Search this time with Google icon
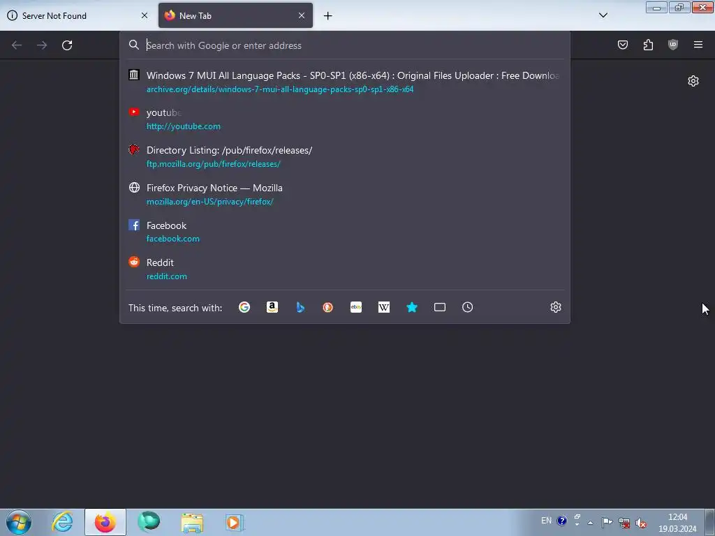The image size is (715, 536). pyautogui.click(x=244, y=307)
